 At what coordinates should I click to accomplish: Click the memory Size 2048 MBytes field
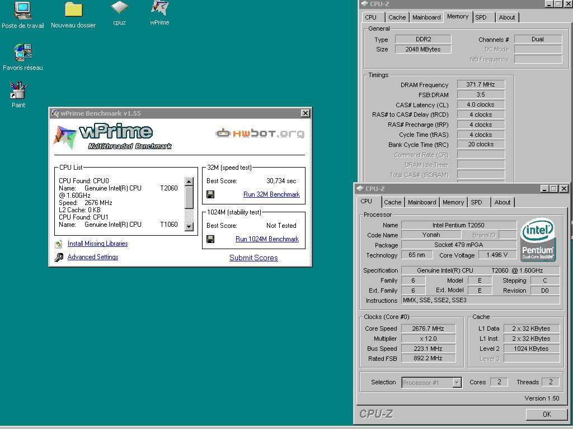423,49
